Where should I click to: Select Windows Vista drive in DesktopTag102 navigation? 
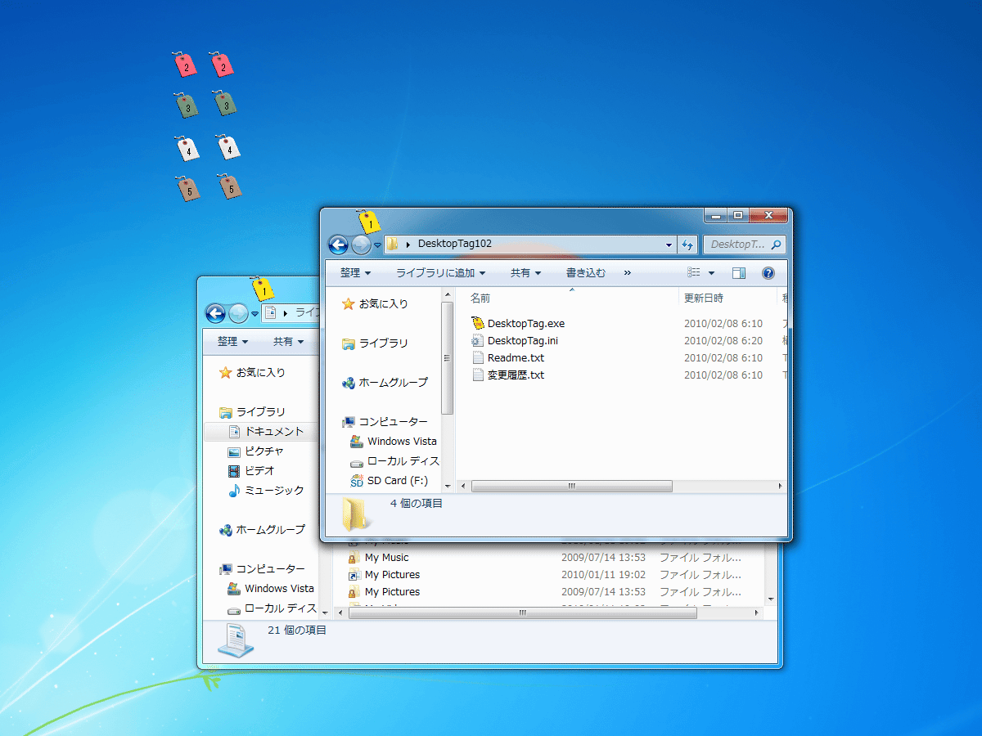click(394, 441)
